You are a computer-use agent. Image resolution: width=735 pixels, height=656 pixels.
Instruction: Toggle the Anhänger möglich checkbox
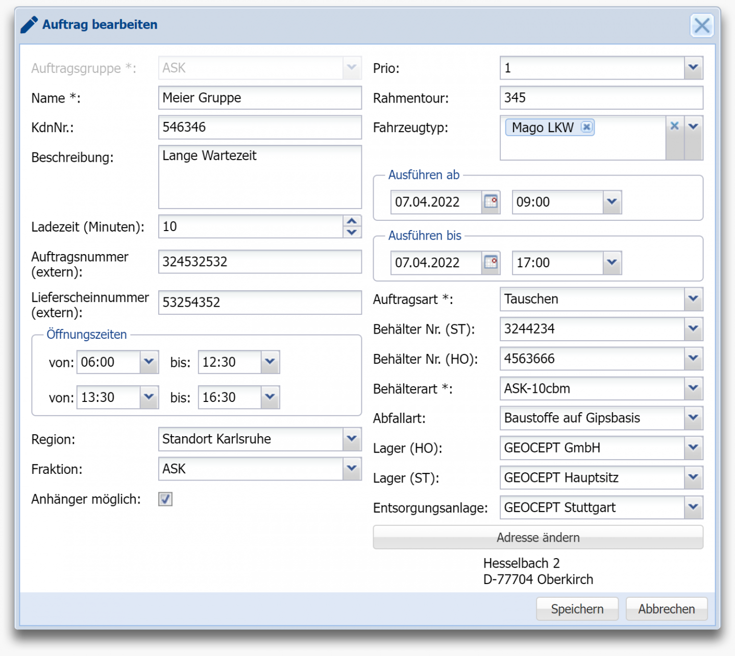coord(165,499)
